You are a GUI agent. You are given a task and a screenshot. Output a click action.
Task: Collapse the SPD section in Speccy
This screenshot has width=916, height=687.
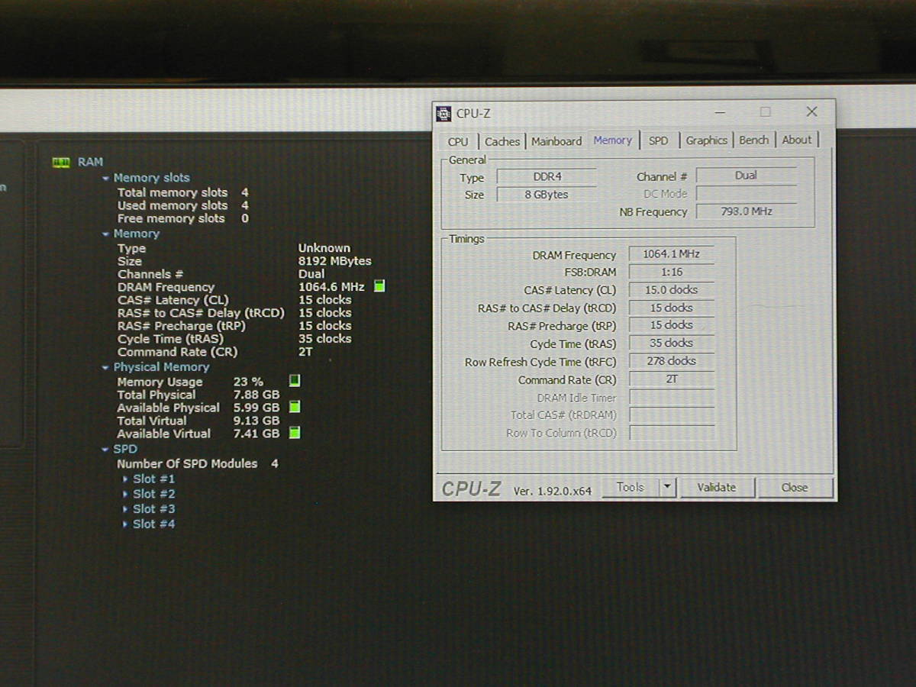(106, 450)
